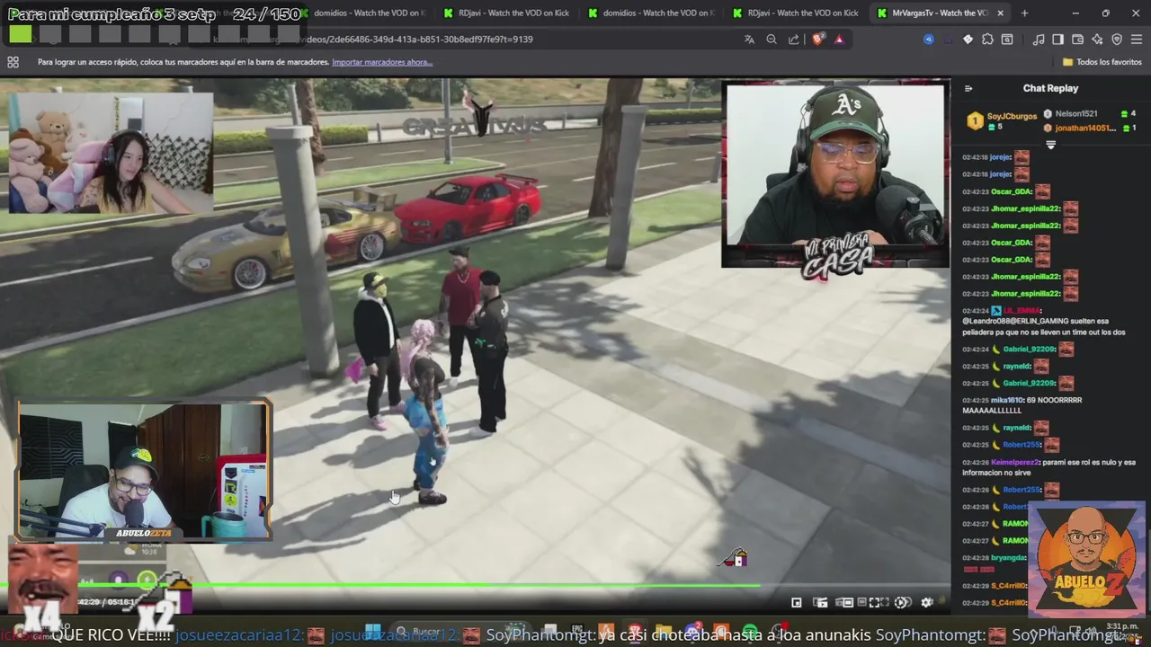
Task: Open the Brave Wallet icon
Action: pyautogui.click(x=1077, y=40)
